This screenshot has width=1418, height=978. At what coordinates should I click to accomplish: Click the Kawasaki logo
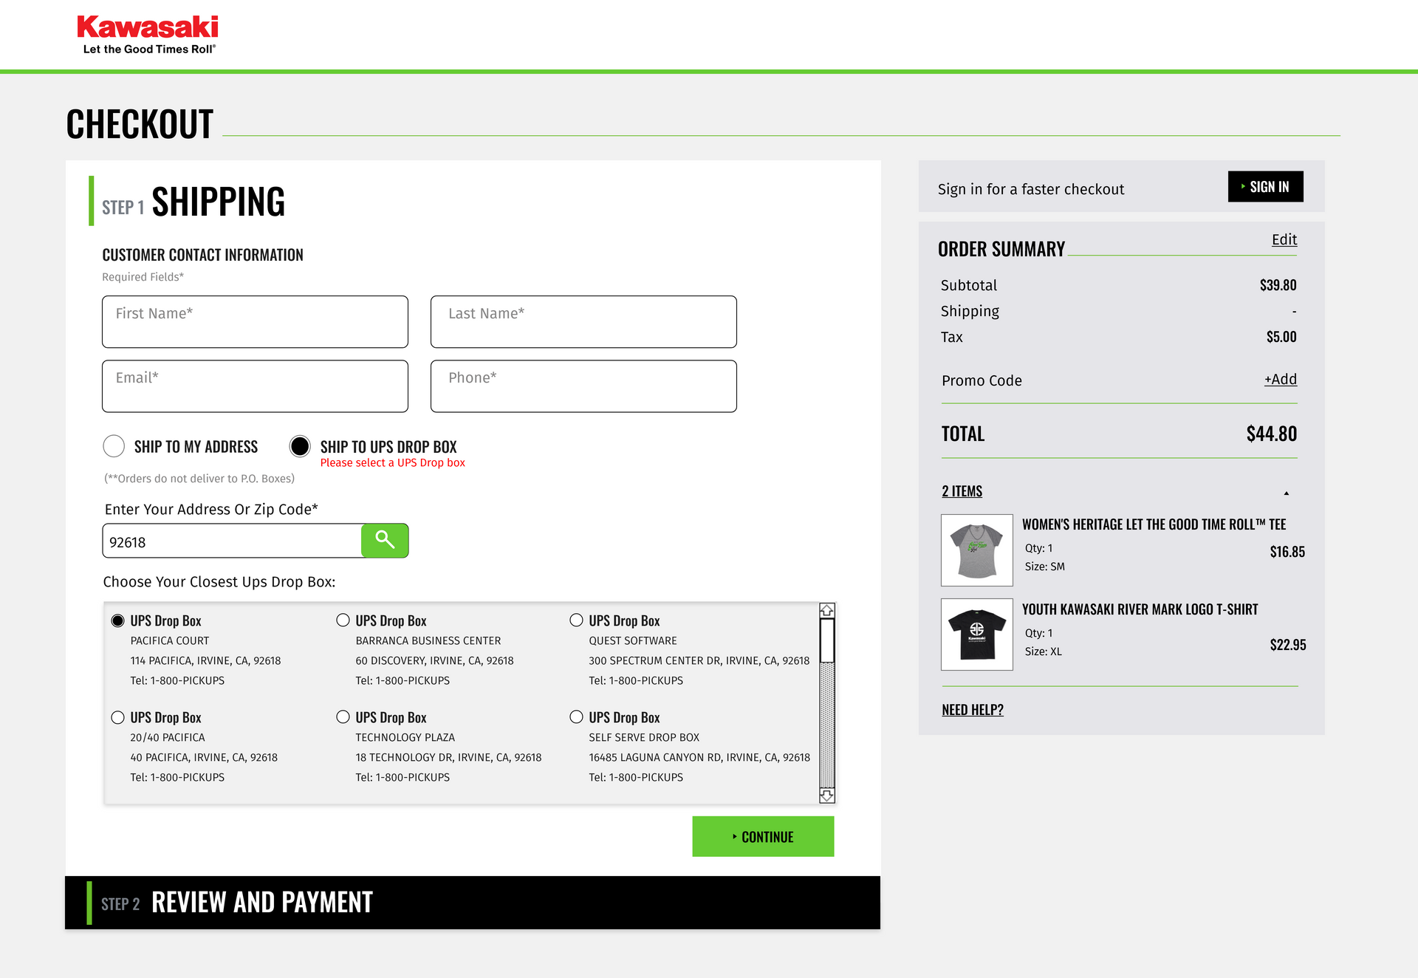tap(148, 35)
